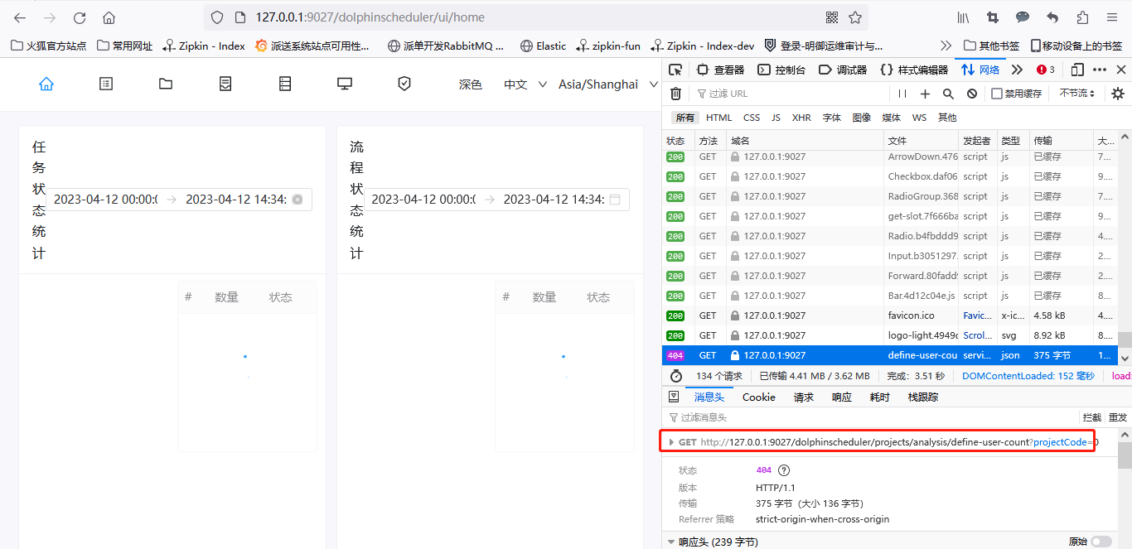This screenshot has height=549, width=1132.
Task: Open the monitor screen icon in top navigation
Action: tap(344, 83)
